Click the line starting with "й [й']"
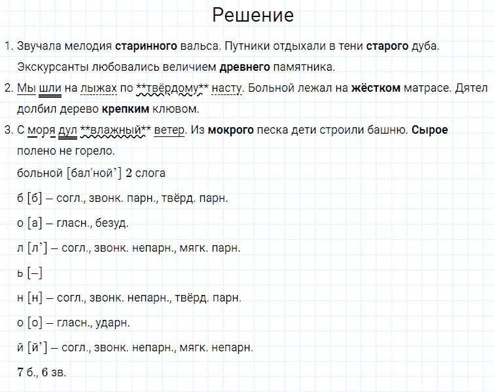This screenshot has width=494, height=392. tap(135, 347)
